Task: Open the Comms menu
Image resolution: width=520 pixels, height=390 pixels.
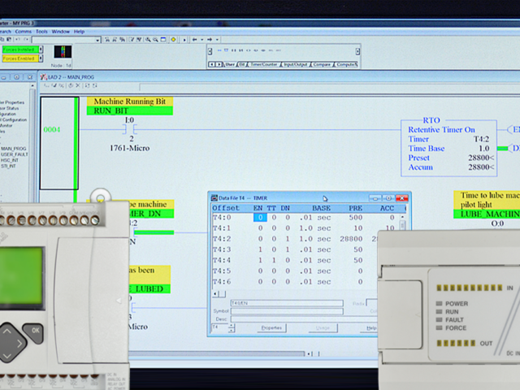Action: [24, 32]
